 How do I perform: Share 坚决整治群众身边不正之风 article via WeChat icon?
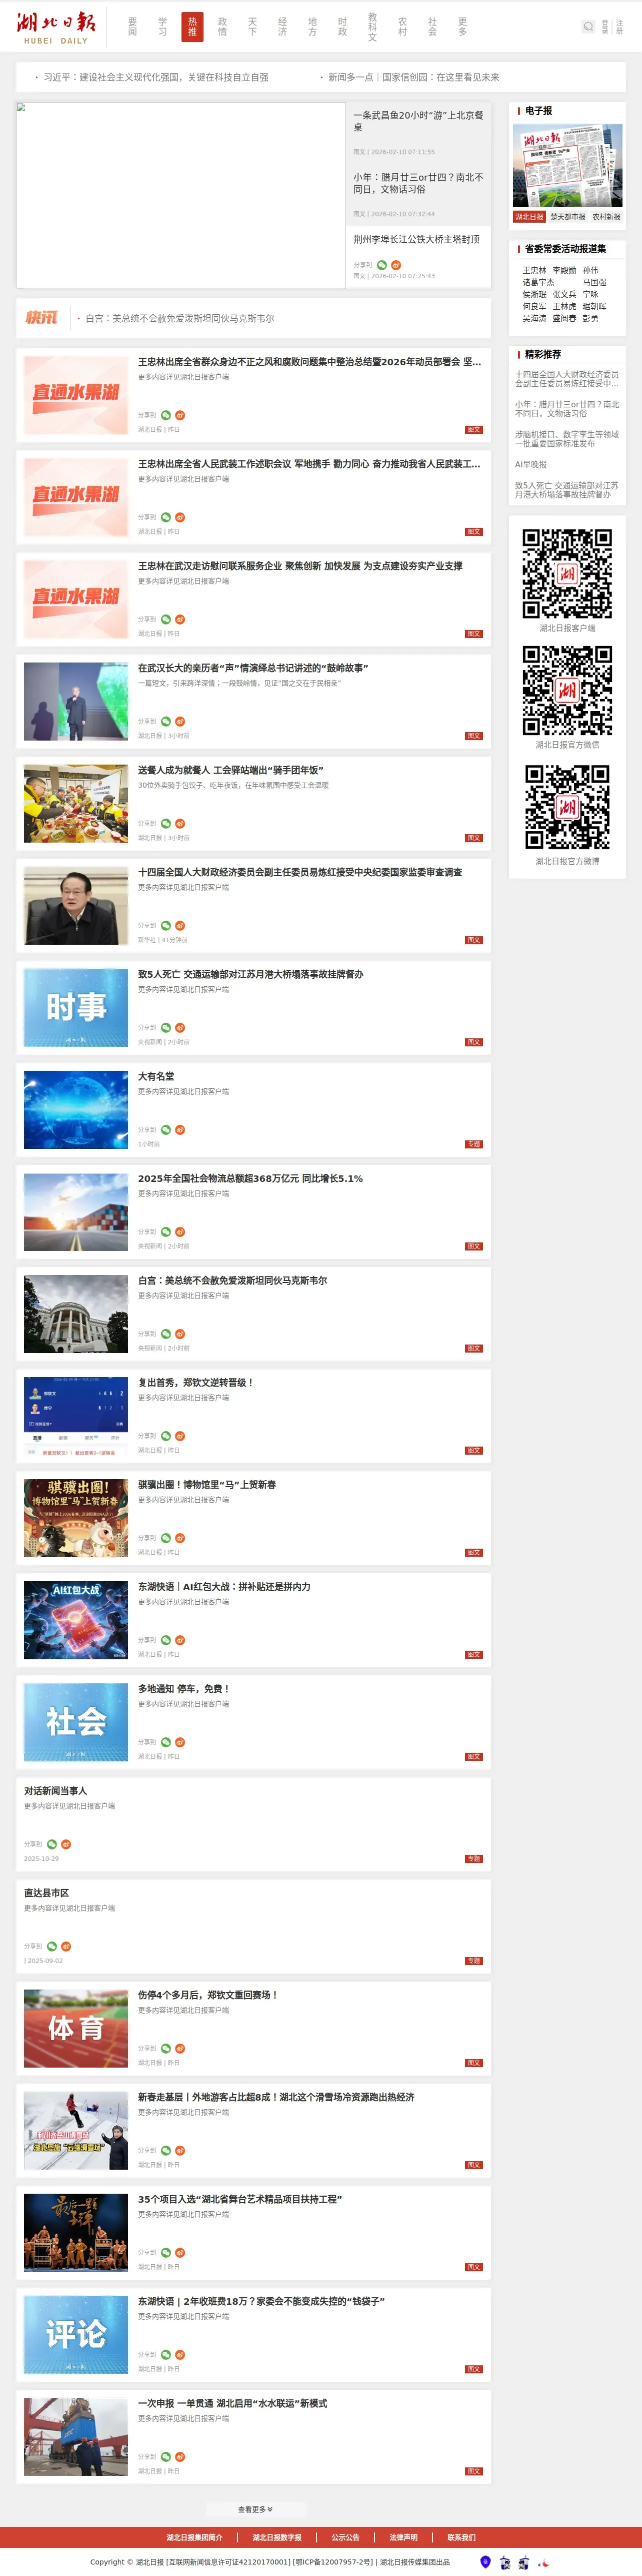coord(166,415)
